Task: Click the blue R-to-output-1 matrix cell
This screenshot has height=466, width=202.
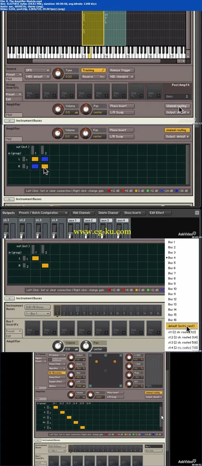Action: [x=35, y=167]
